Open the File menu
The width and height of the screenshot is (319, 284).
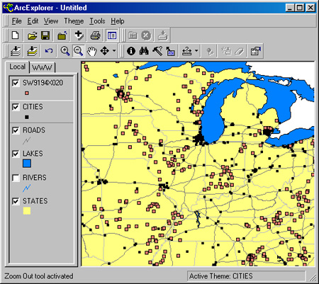[x=16, y=21]
